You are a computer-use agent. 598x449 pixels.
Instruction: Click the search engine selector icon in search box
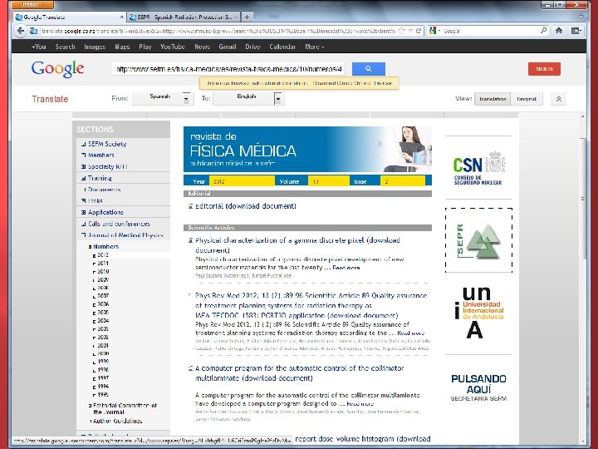click(434, 31)
